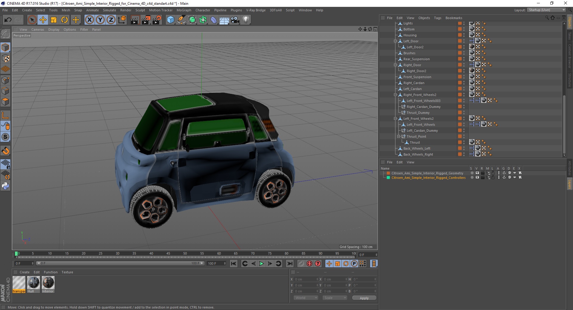Open the MoGraph menu
Image resolution: width=573 pixels, height=310 pixels.
184,10
